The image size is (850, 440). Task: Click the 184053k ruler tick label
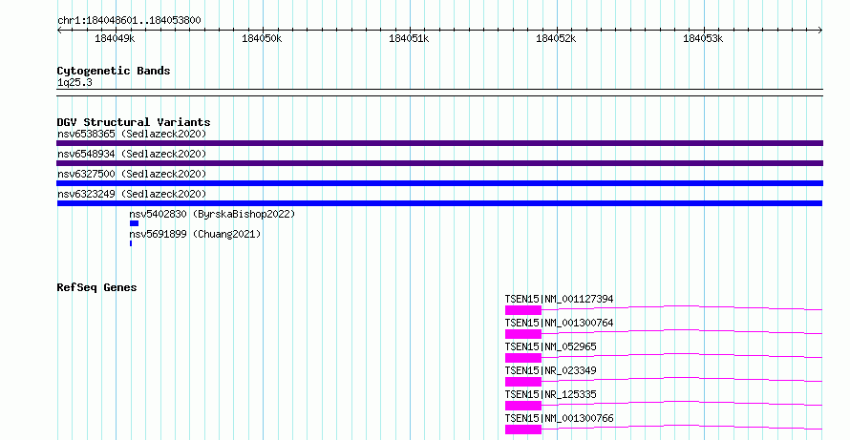tap(703, 38)
